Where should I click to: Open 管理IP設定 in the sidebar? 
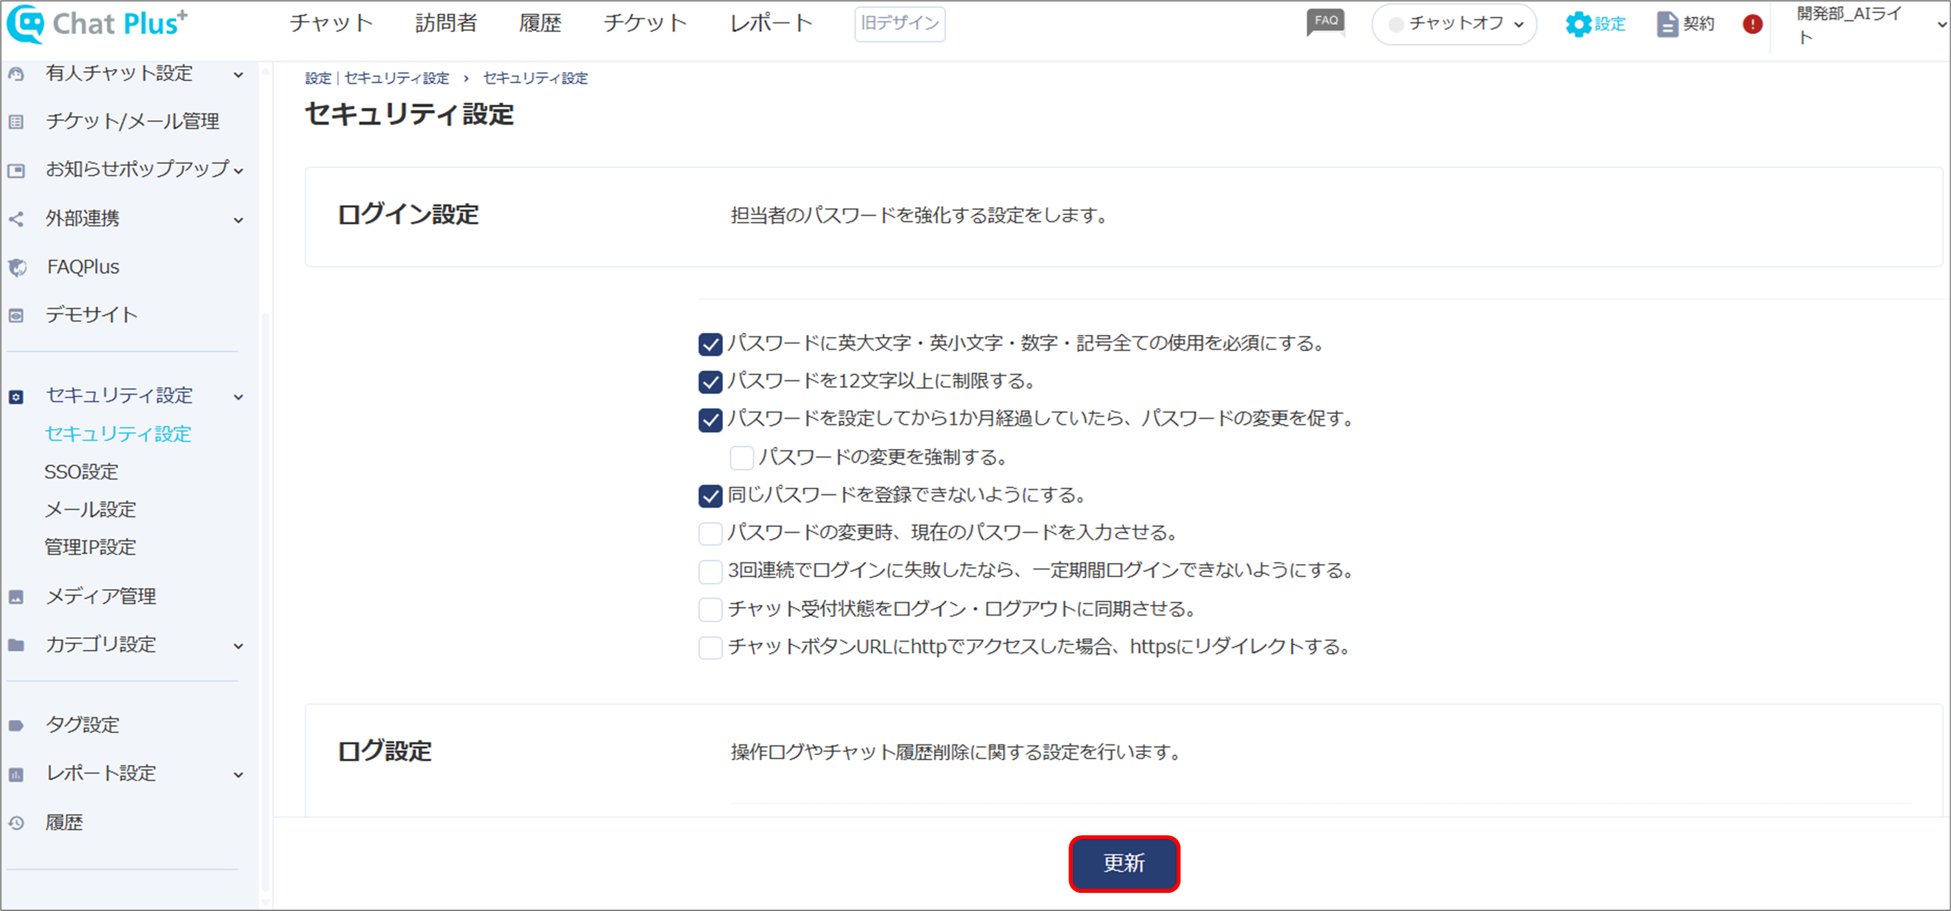tap(90, 547)
